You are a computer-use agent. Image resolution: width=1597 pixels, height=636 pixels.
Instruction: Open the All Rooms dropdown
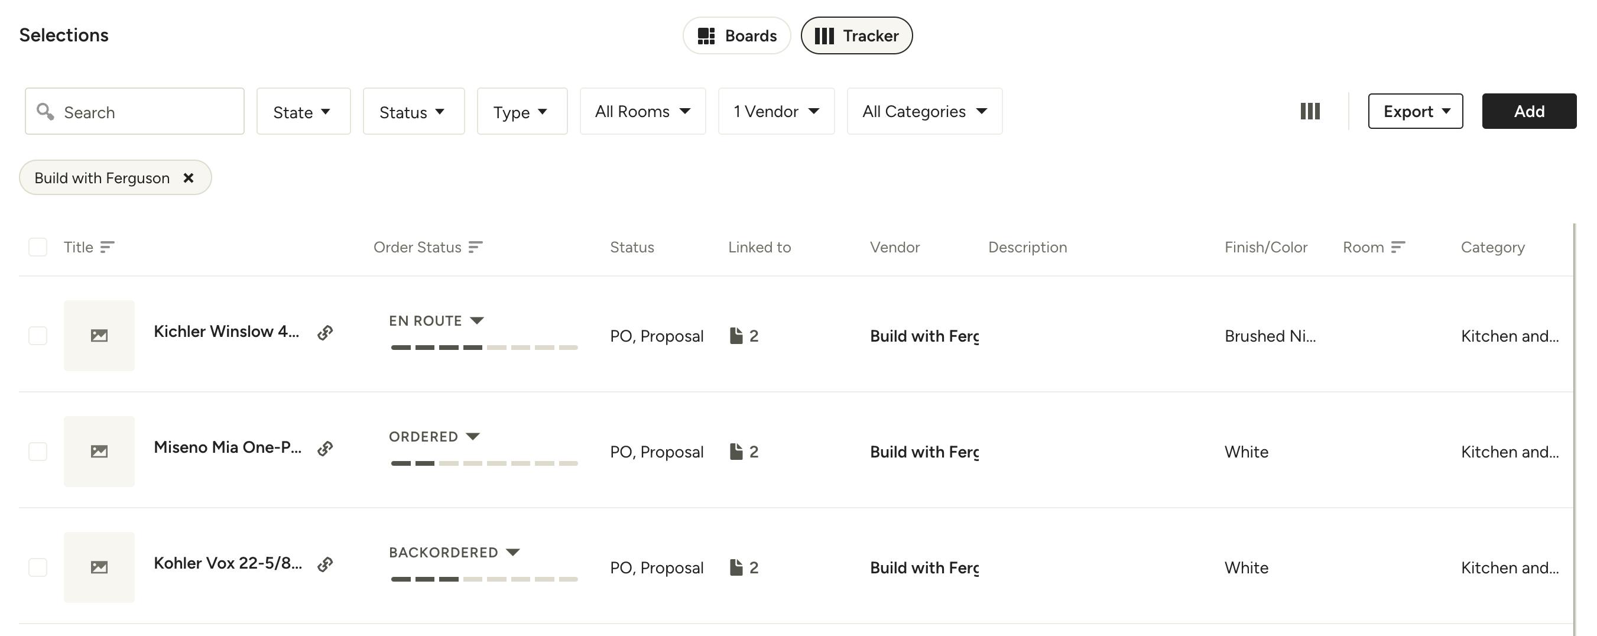click(642, 112)
